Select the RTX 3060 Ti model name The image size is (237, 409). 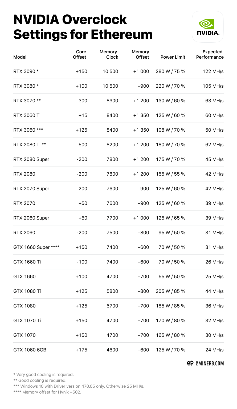tap(27, 115)
